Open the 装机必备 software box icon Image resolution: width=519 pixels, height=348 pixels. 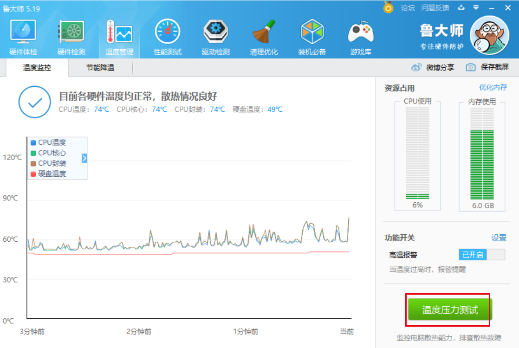312,32
